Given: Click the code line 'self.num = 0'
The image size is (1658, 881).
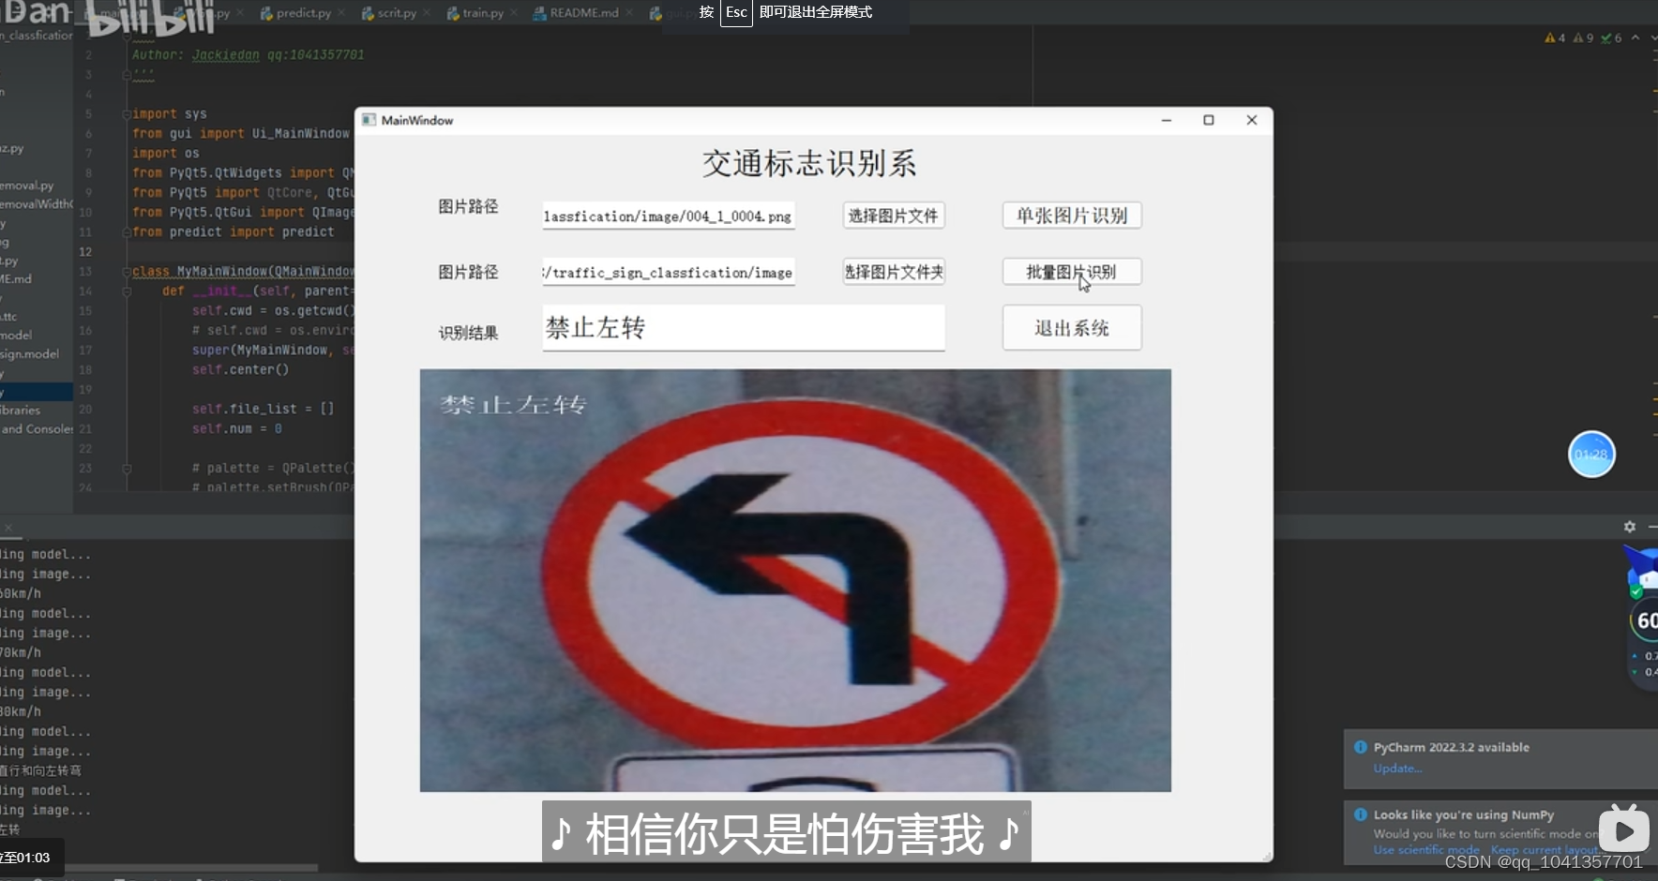Looking at the screenshot, I should 237,429.
